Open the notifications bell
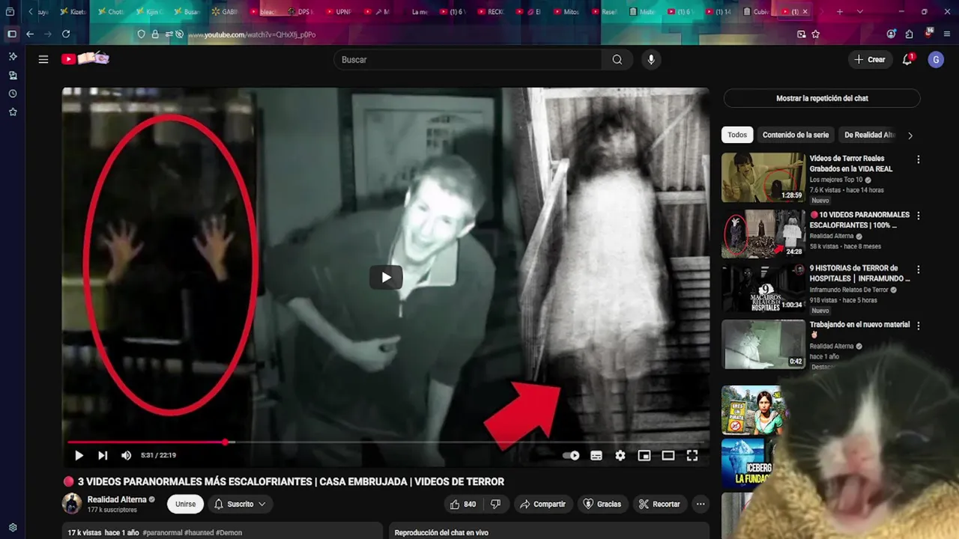 (x=907, y=59)
